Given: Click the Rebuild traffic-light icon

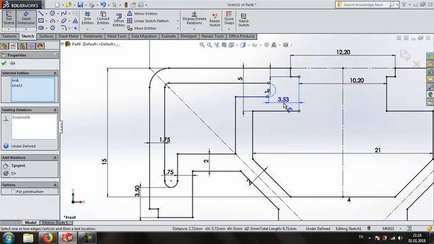Looking at the screenshot, I should click(x=126, y=5).
